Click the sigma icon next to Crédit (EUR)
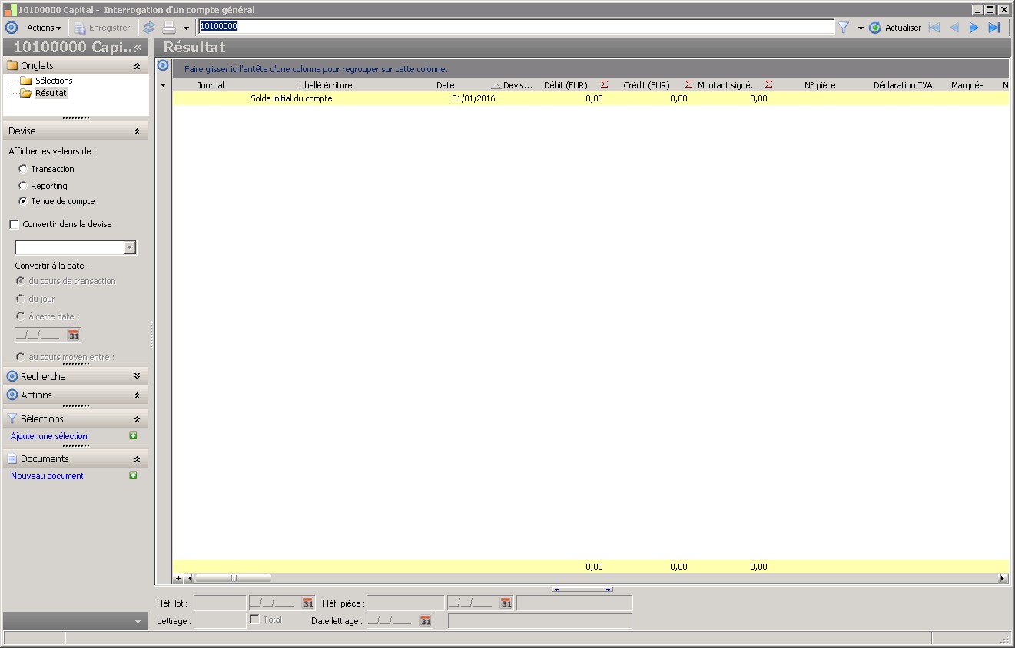 [x=688, y=84]
